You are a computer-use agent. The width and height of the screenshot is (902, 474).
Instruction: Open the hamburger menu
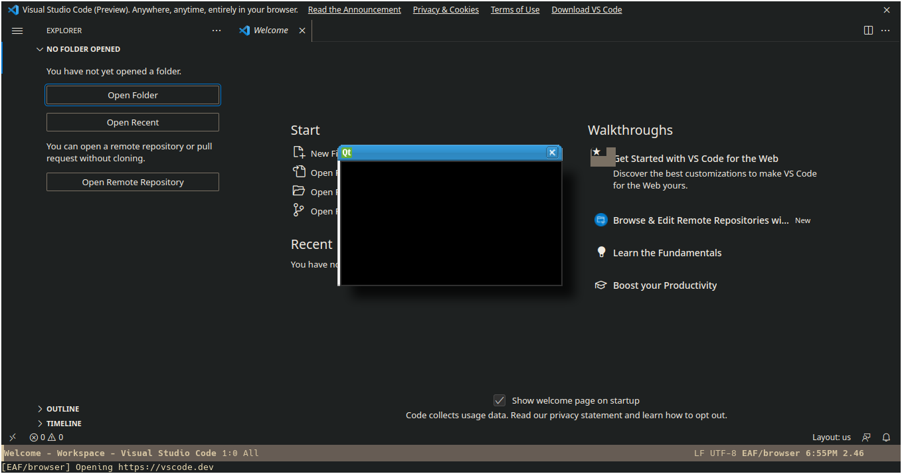tap(17, 31)
